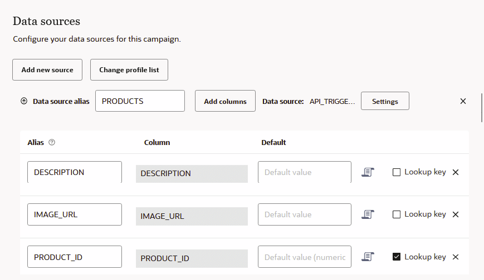Viewport: 484px width, 280px height.
Task: Uncheck Lookup key for PRODUCT_ID
Action: 397,257
